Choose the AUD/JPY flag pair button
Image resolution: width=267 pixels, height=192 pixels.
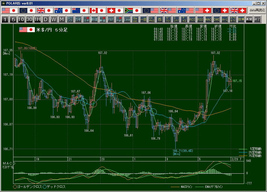coord(62,10)
